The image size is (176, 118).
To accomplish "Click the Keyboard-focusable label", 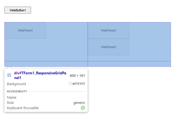I will [23, 108].
